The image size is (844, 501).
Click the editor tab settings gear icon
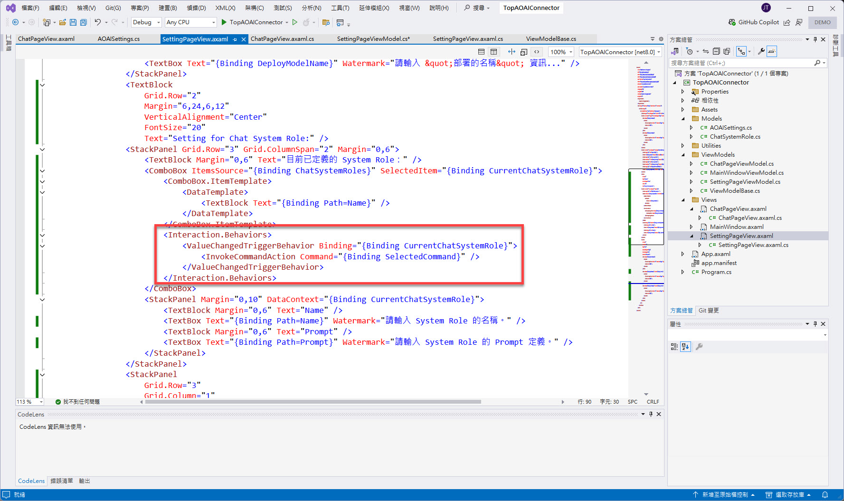tap(661, 39)
